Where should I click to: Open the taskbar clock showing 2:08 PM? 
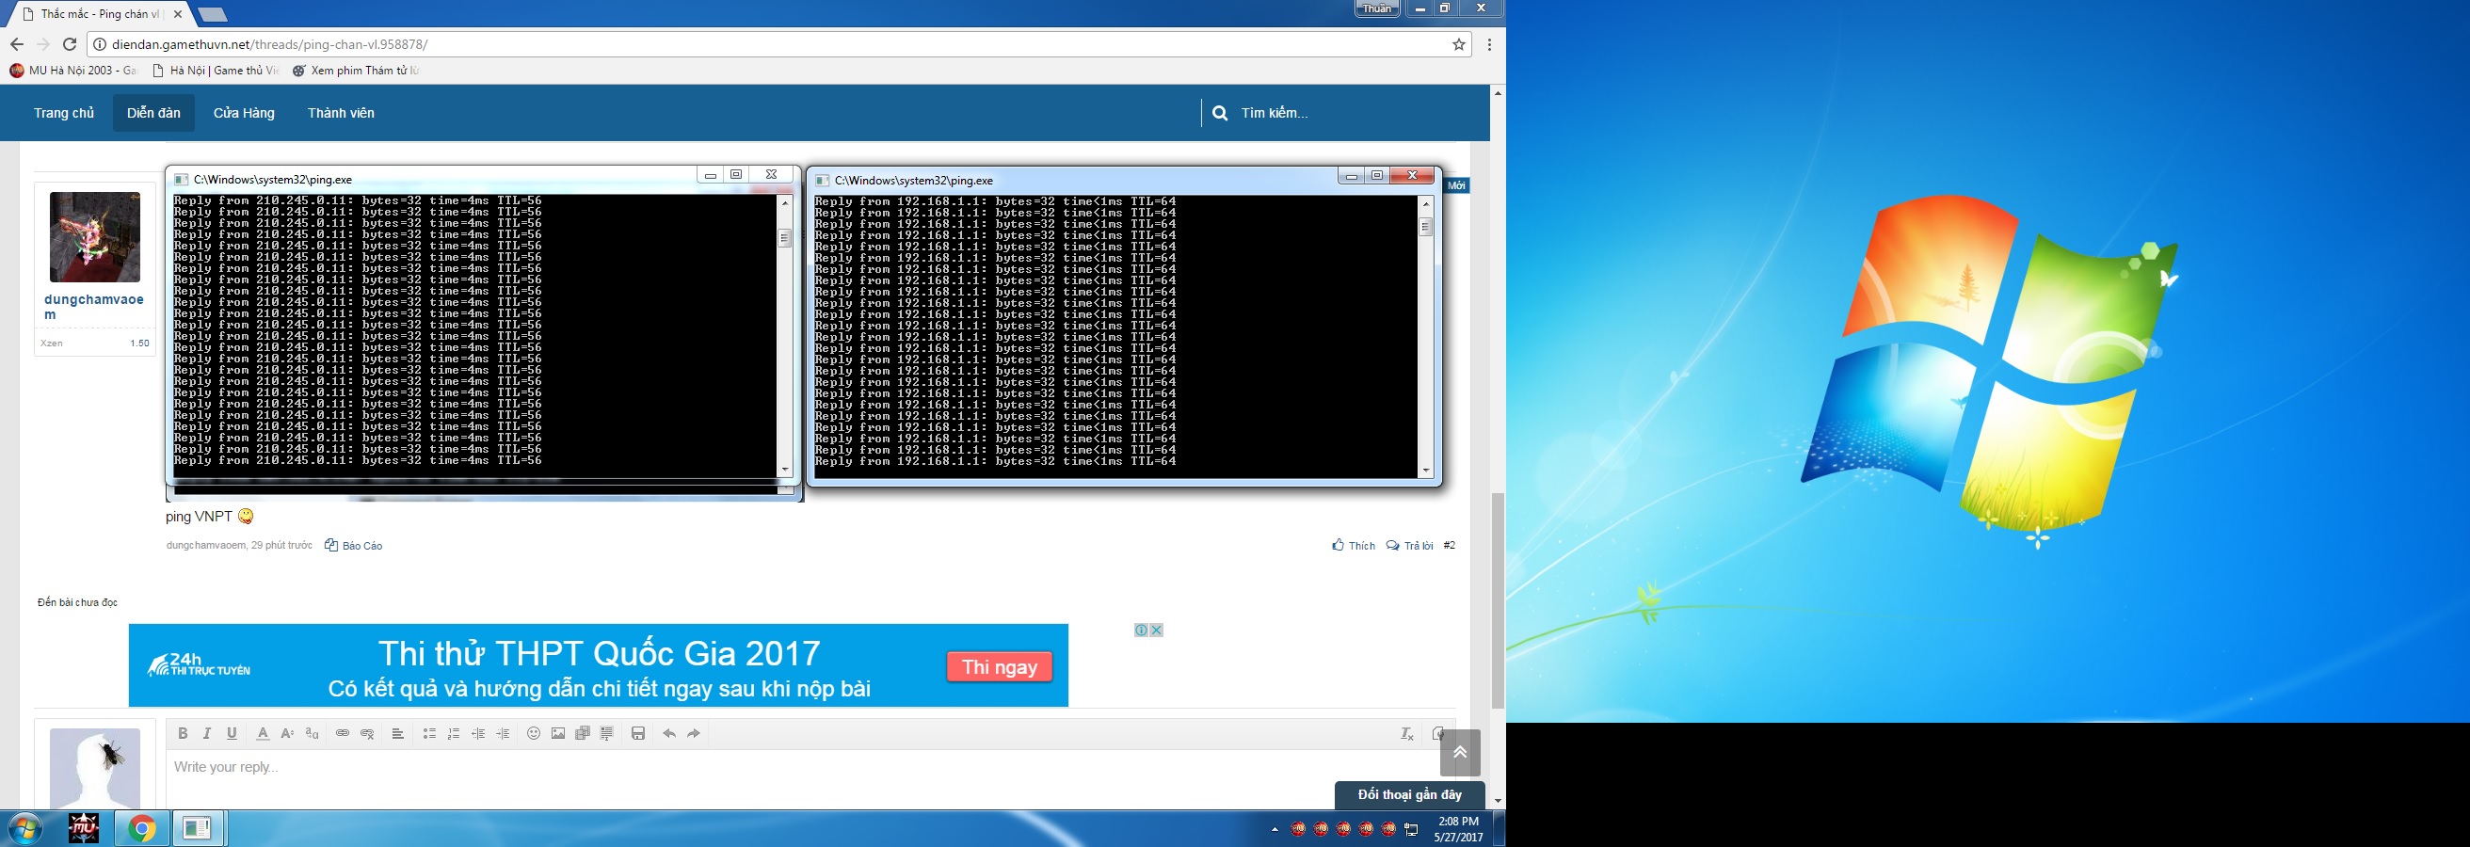point(1458,829)
